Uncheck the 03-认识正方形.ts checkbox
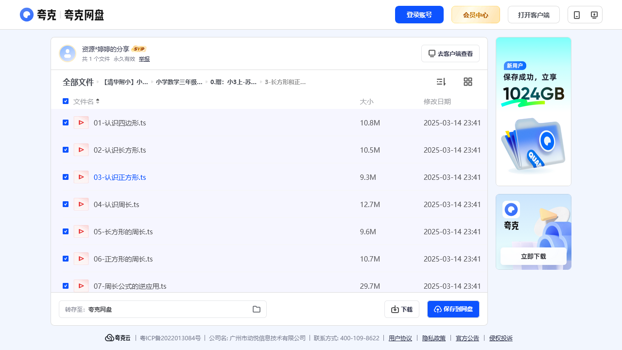 66,177
